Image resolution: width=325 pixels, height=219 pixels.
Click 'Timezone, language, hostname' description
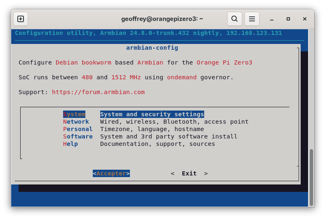152,129
